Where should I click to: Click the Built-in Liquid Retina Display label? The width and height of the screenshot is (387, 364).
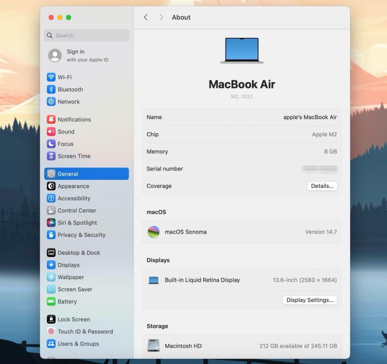[202, 280]
